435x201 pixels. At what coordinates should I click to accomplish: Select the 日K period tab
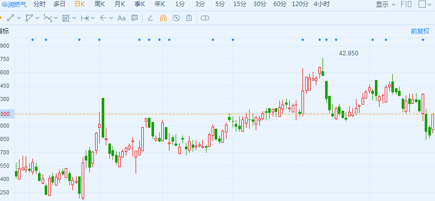pos(80,4)
